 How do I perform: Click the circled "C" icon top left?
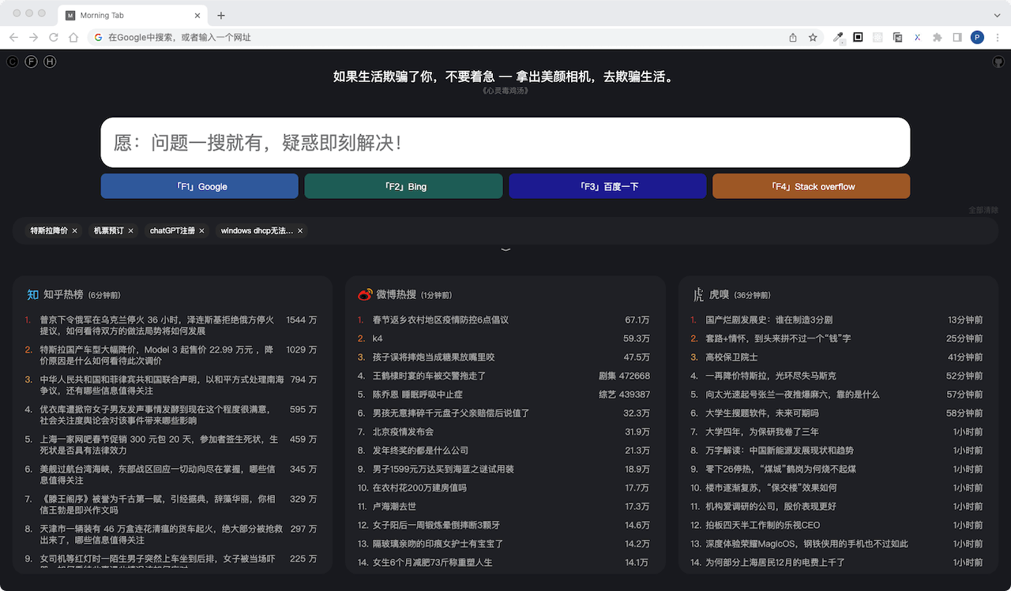[x=12, y=62]
